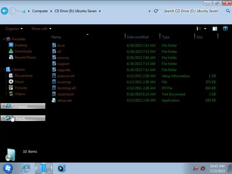Refresh the folder view
Screen dimensions: 232x174
[x=156, y=11]
